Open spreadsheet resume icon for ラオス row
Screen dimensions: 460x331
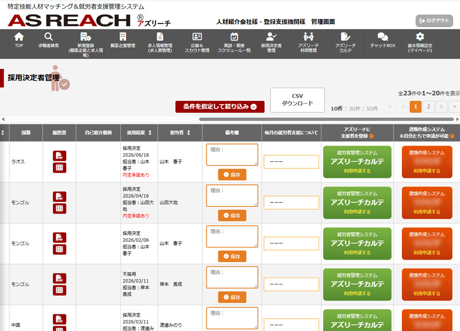(60, 168)
